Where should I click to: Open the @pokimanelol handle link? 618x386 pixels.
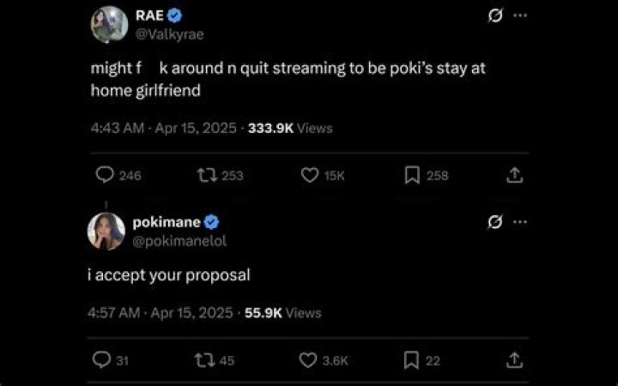[x=179, y=241]
